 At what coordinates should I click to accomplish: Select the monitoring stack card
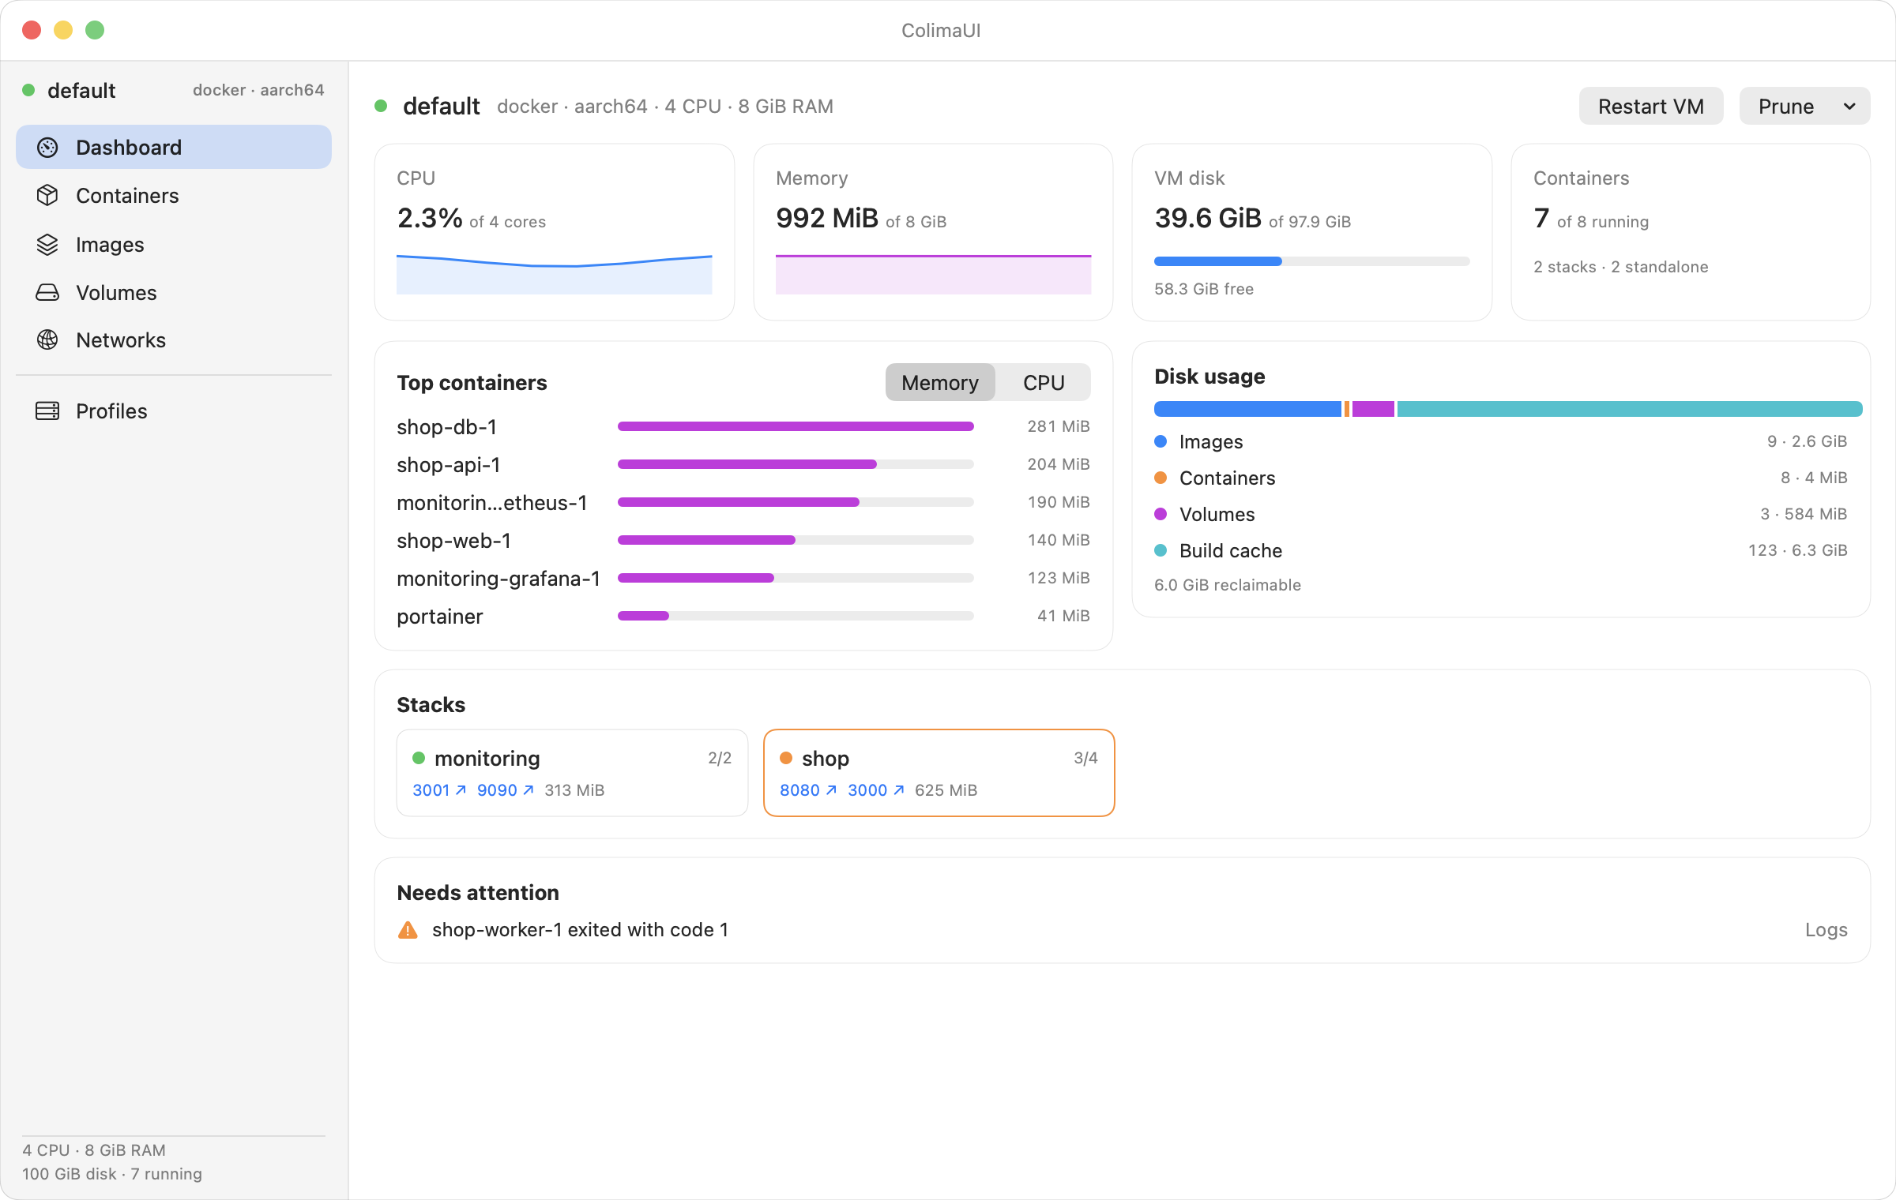point(572,773)
